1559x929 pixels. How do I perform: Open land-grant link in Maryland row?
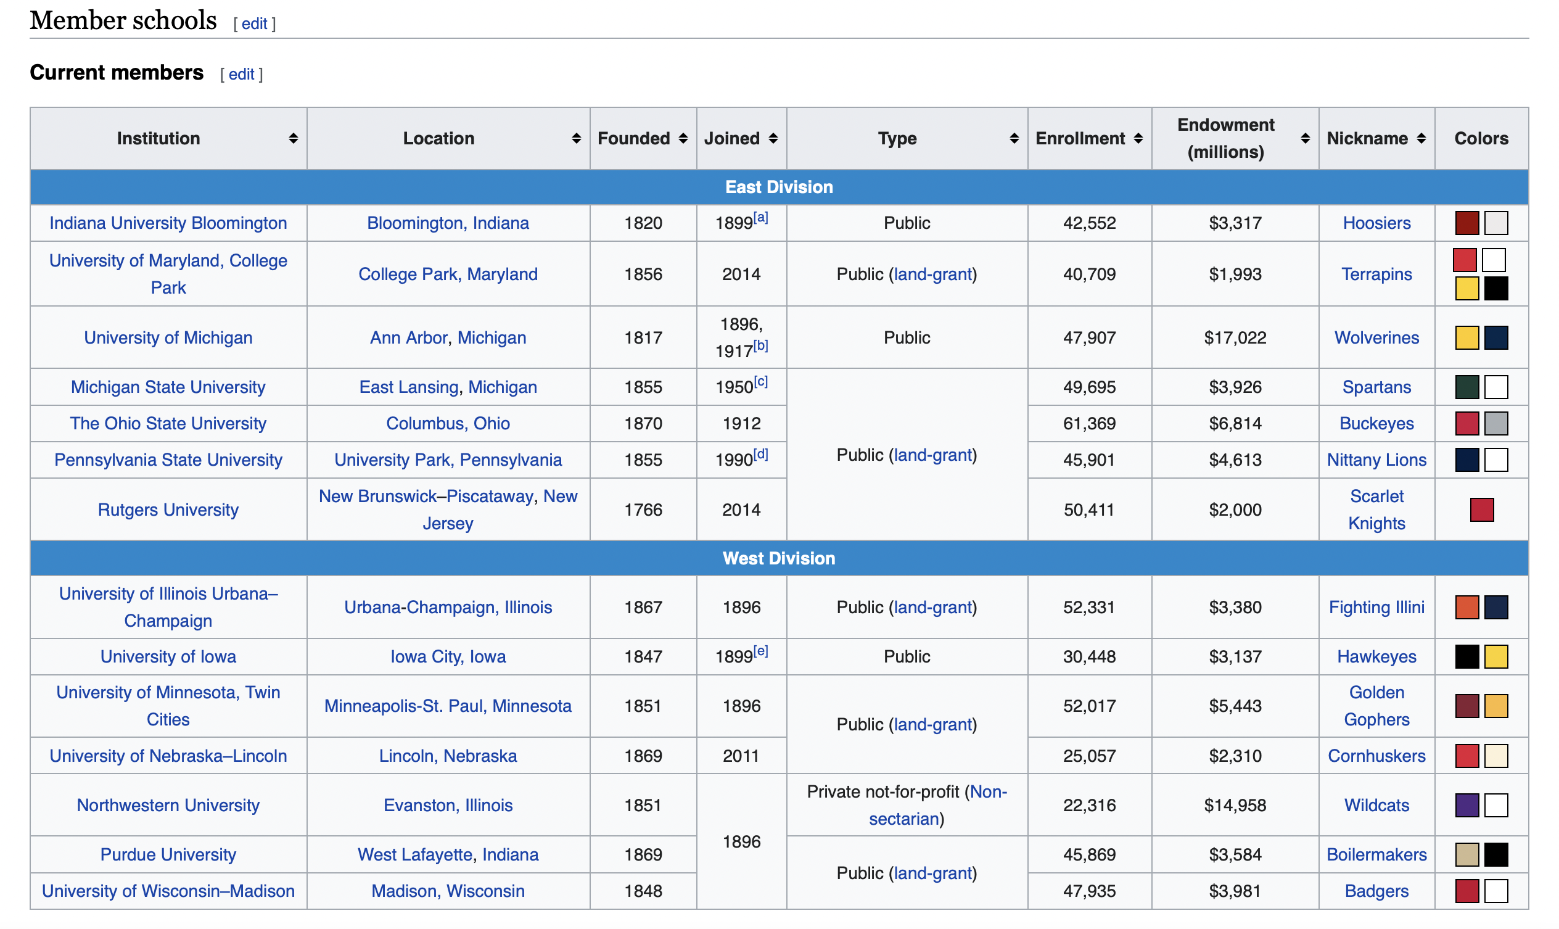[x=934, y=274]
